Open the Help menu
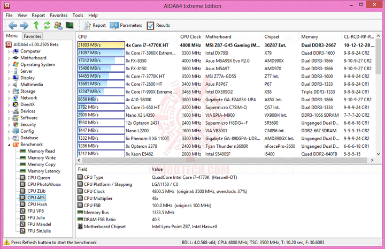Viewport: 385px width, 249px height. [x=93, y=15]
